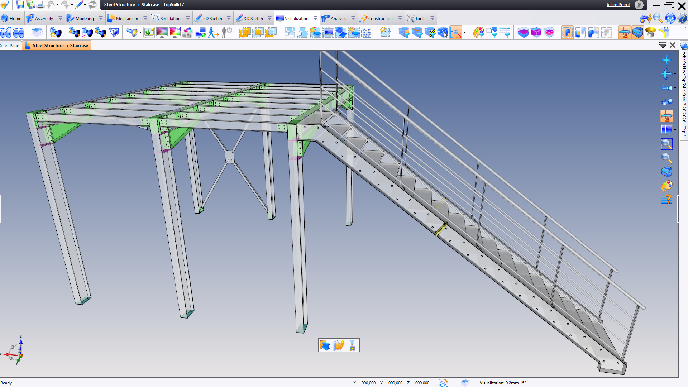The height and width of the screenshot is (387, 688).
Task: Toggle the first highlighted dashed-frame part button
Action: click(567, 33)
